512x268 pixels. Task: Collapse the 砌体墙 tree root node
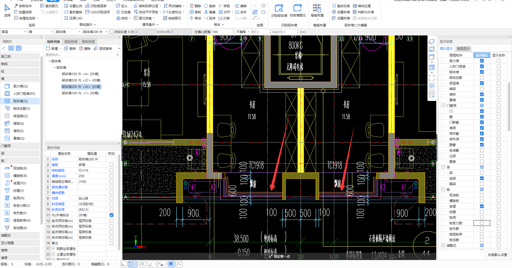[50, 61]
